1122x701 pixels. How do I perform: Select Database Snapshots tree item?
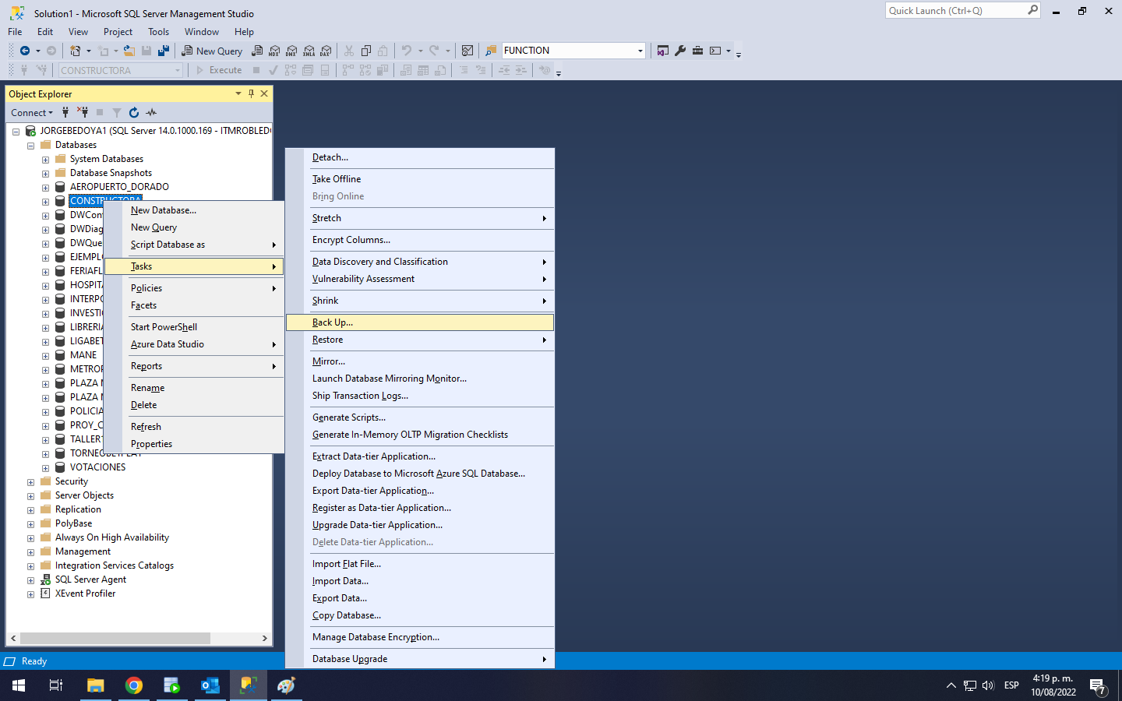tap(111, 173)
